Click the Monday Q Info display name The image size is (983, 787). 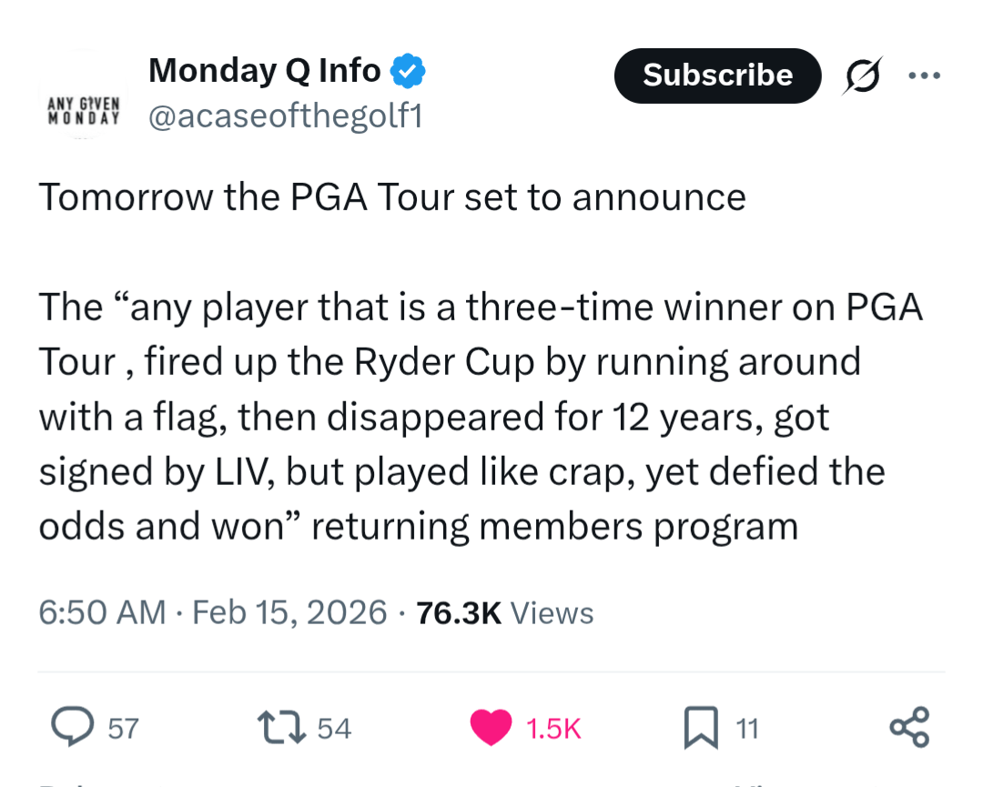264,70
